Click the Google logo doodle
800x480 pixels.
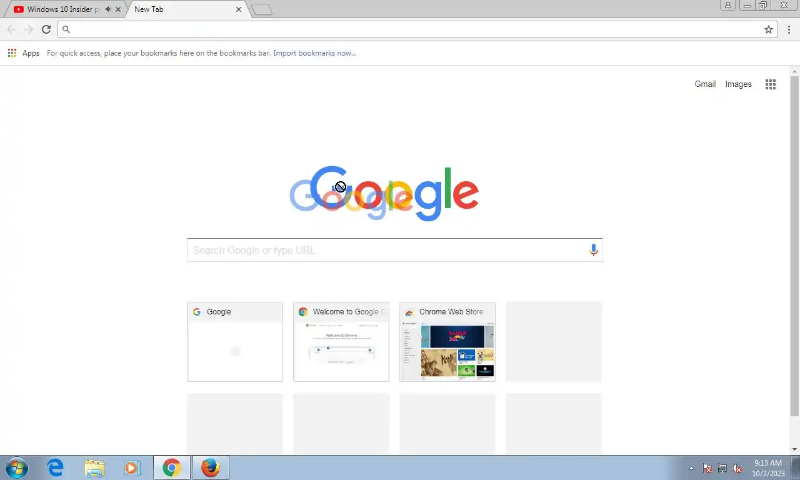(384, 193)
